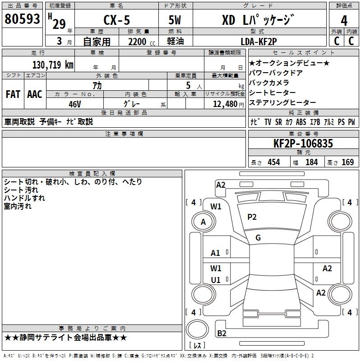Viewport: 361px width, 361px height.
Task: Select the 後日発送部品 header
Action: (124, 112)
